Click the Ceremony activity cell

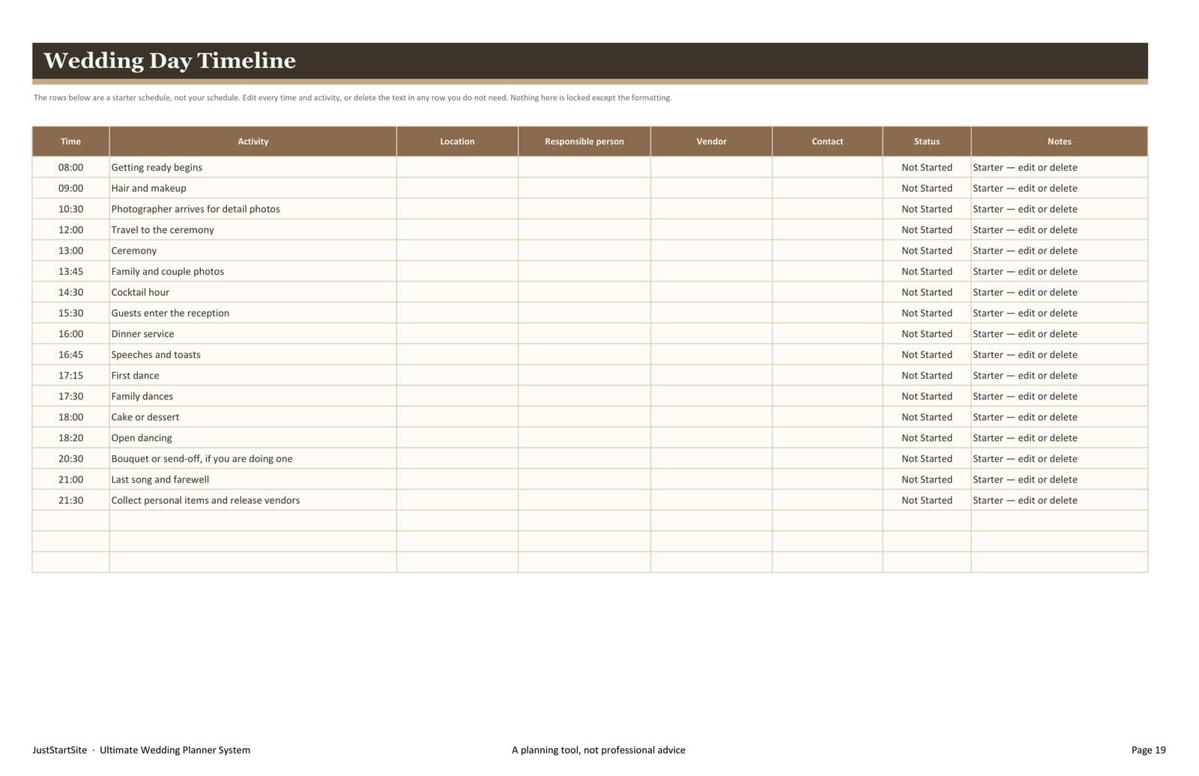[x=253, y=251]
